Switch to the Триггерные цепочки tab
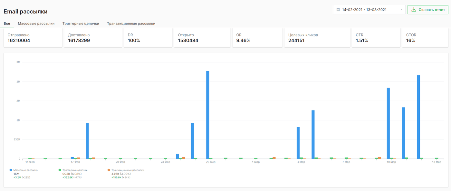Screen dimensions: 451x191 click(81, 24)
